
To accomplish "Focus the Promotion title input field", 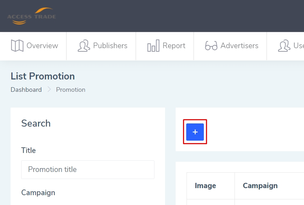I will [88, 169].
